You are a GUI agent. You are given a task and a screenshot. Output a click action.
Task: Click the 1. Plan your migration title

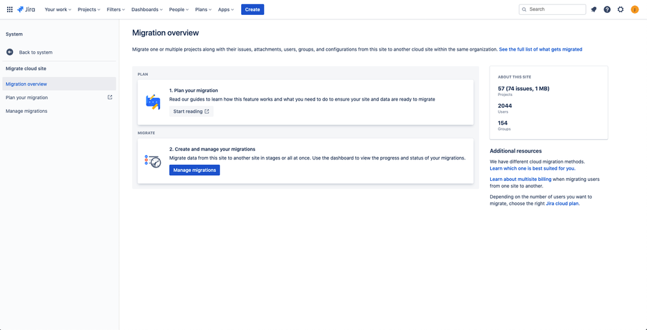(194, 90)
